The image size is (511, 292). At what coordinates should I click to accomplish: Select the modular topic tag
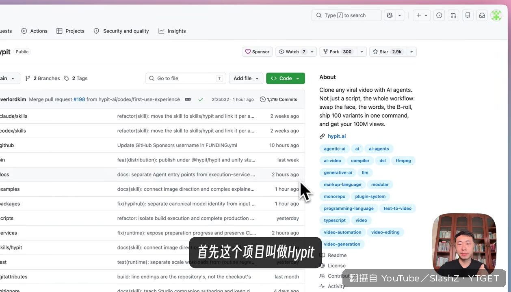[x=380, y=185]
